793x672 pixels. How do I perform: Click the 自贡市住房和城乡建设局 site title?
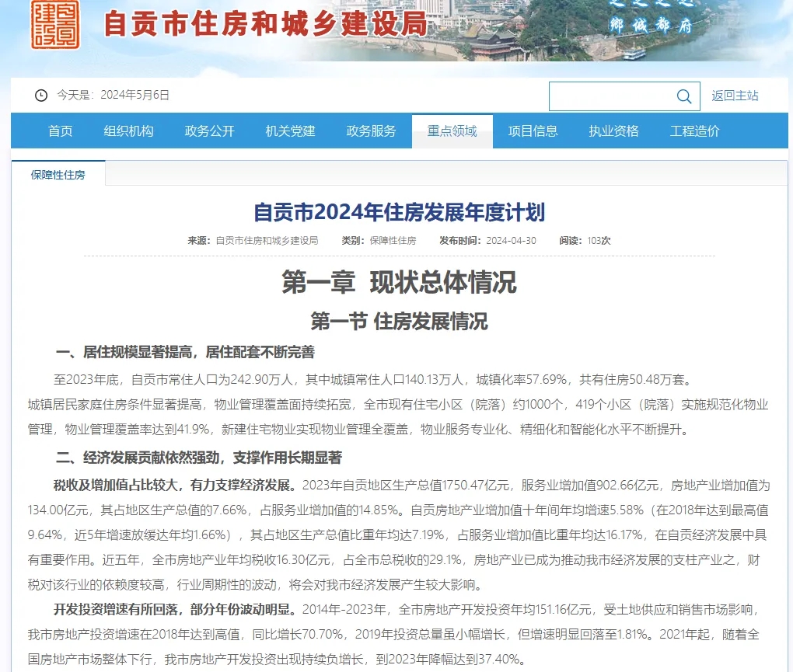click(265, 24)
